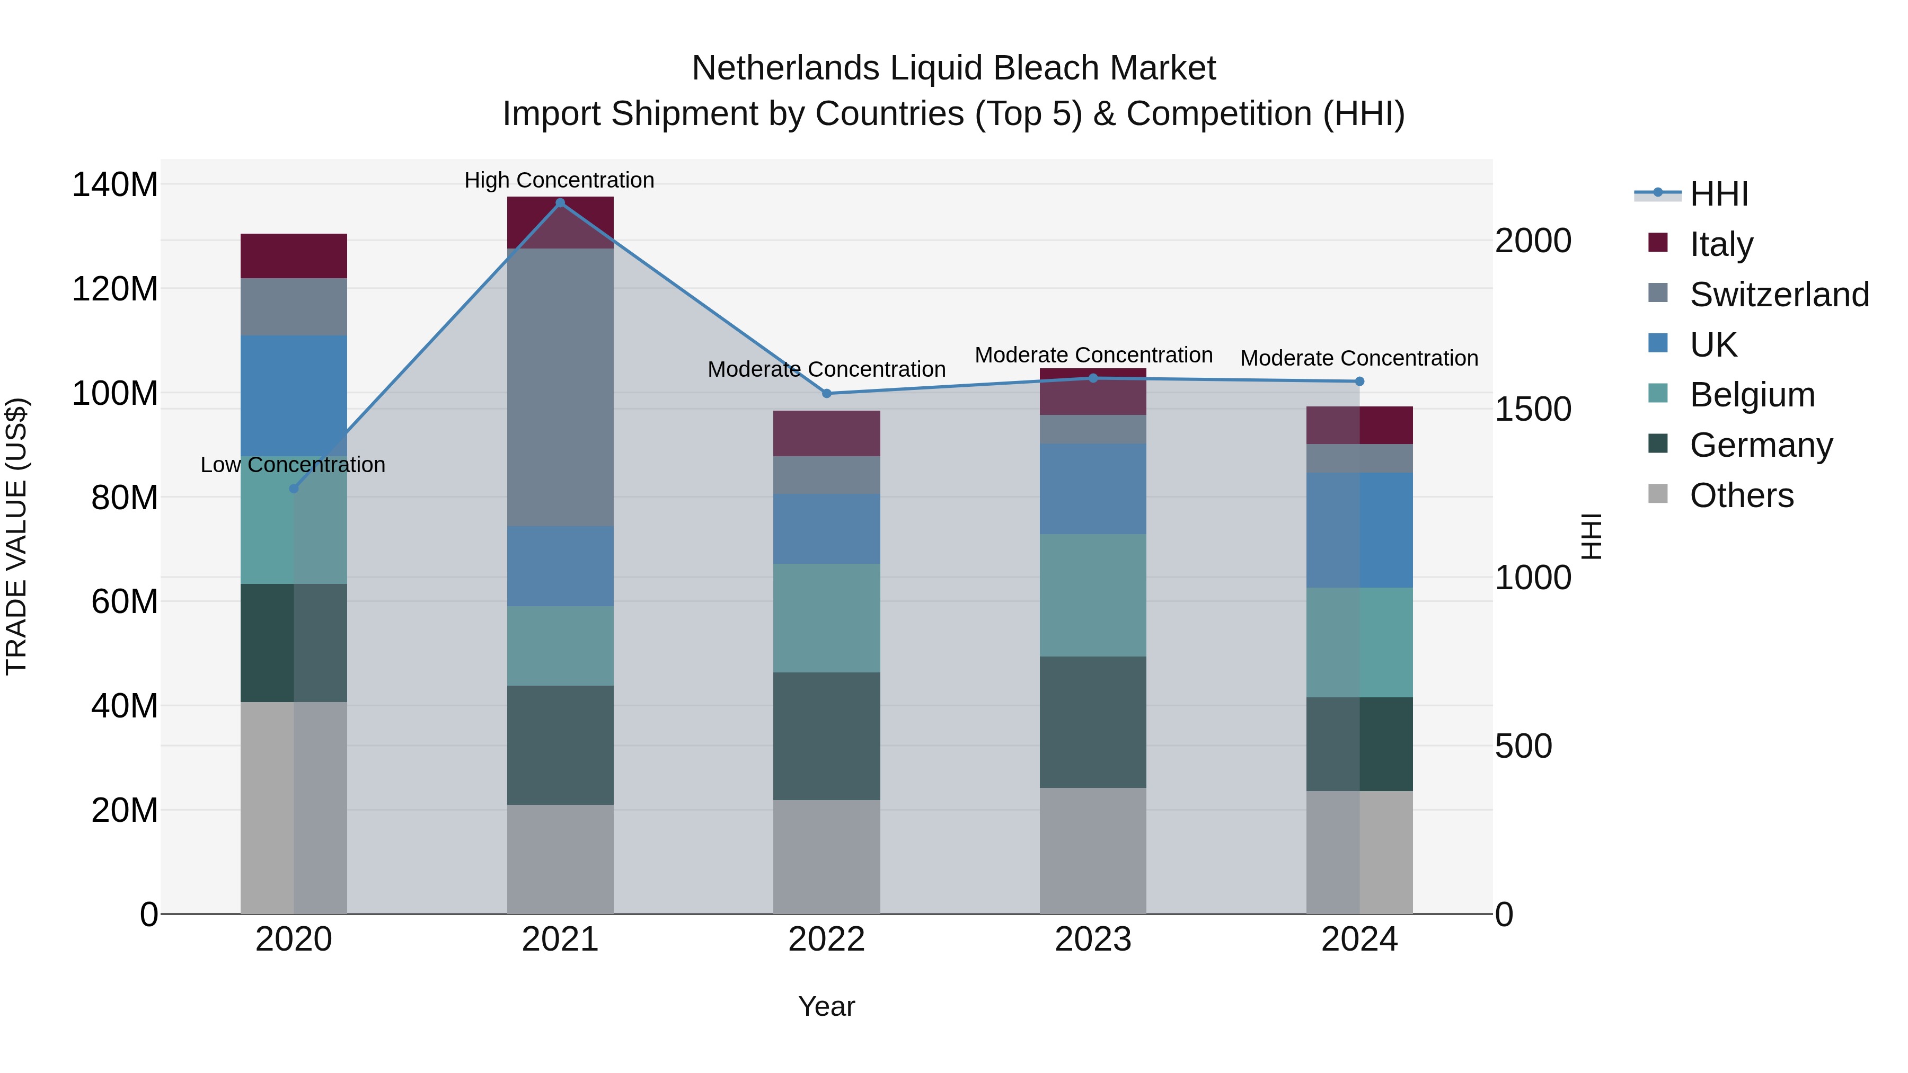This screenshot has width=1908, height=1073.
Task: Click the 2024 Others bar segment
Action: pos(1359,853)
